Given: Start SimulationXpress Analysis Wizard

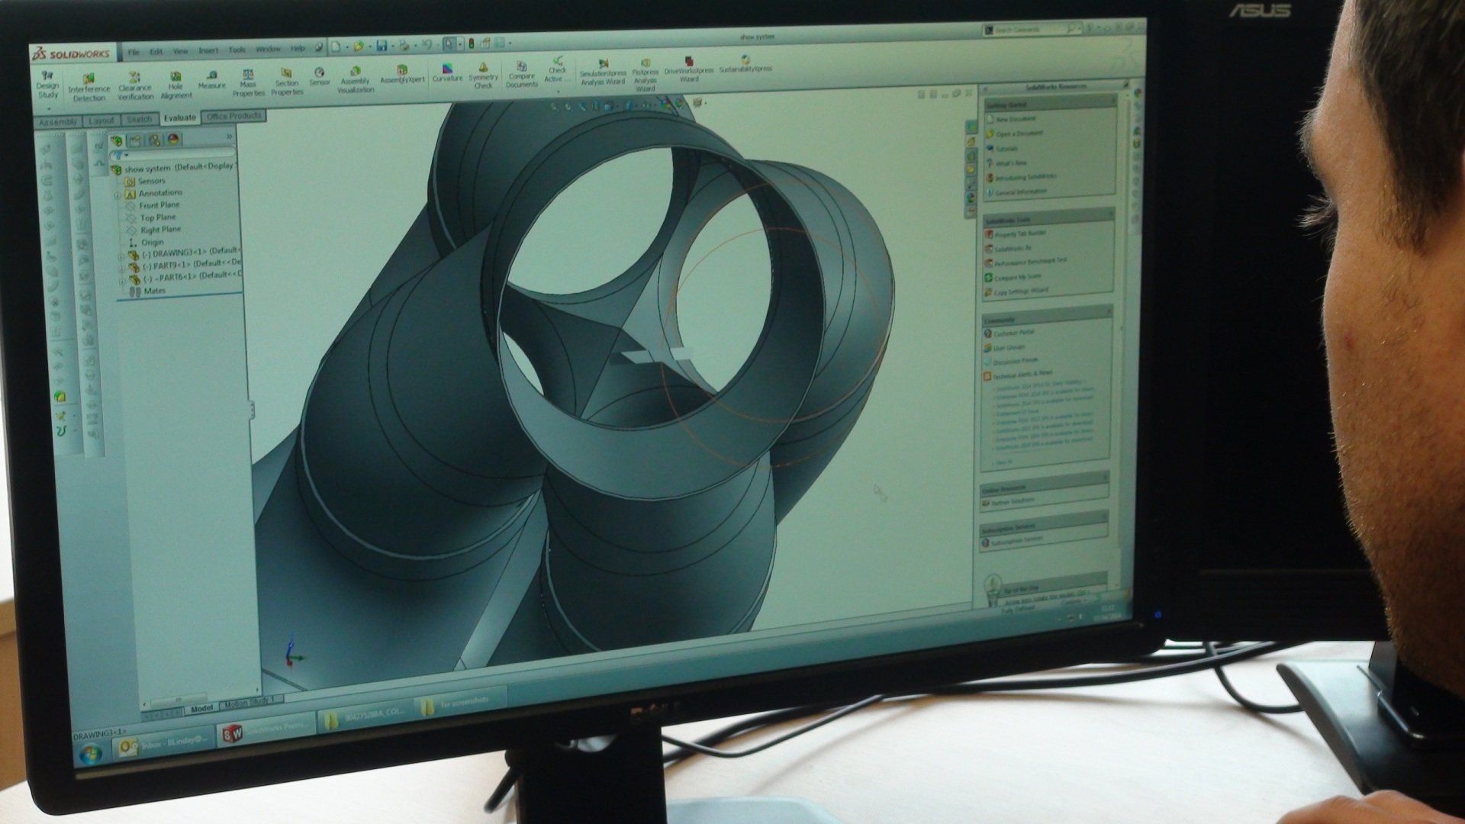Looking at the screenshot, I should (603, 72).
